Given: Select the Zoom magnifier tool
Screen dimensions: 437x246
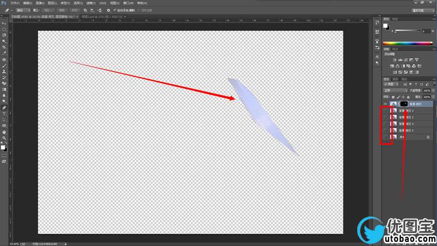Looking at the screenshot, I should pyautogui.click(x=4, y=138).
